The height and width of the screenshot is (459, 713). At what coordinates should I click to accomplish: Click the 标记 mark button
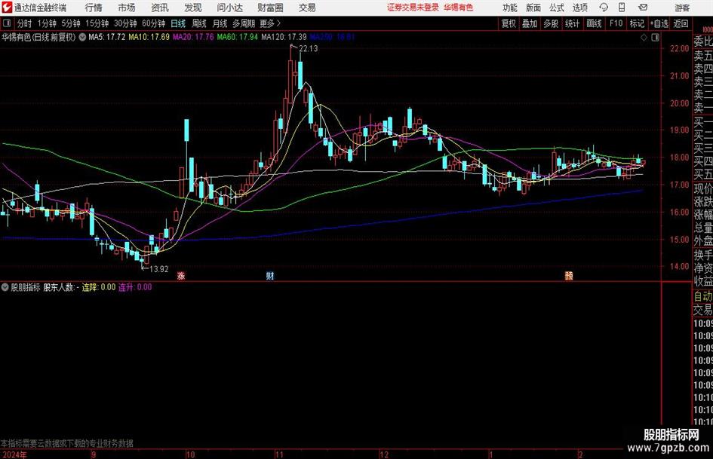point(637,23)
